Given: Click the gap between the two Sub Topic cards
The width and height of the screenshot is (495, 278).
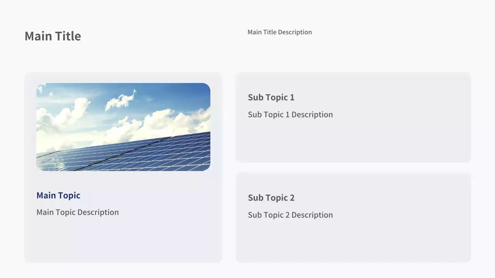Looking at the screenshot, I should point(353,167).
